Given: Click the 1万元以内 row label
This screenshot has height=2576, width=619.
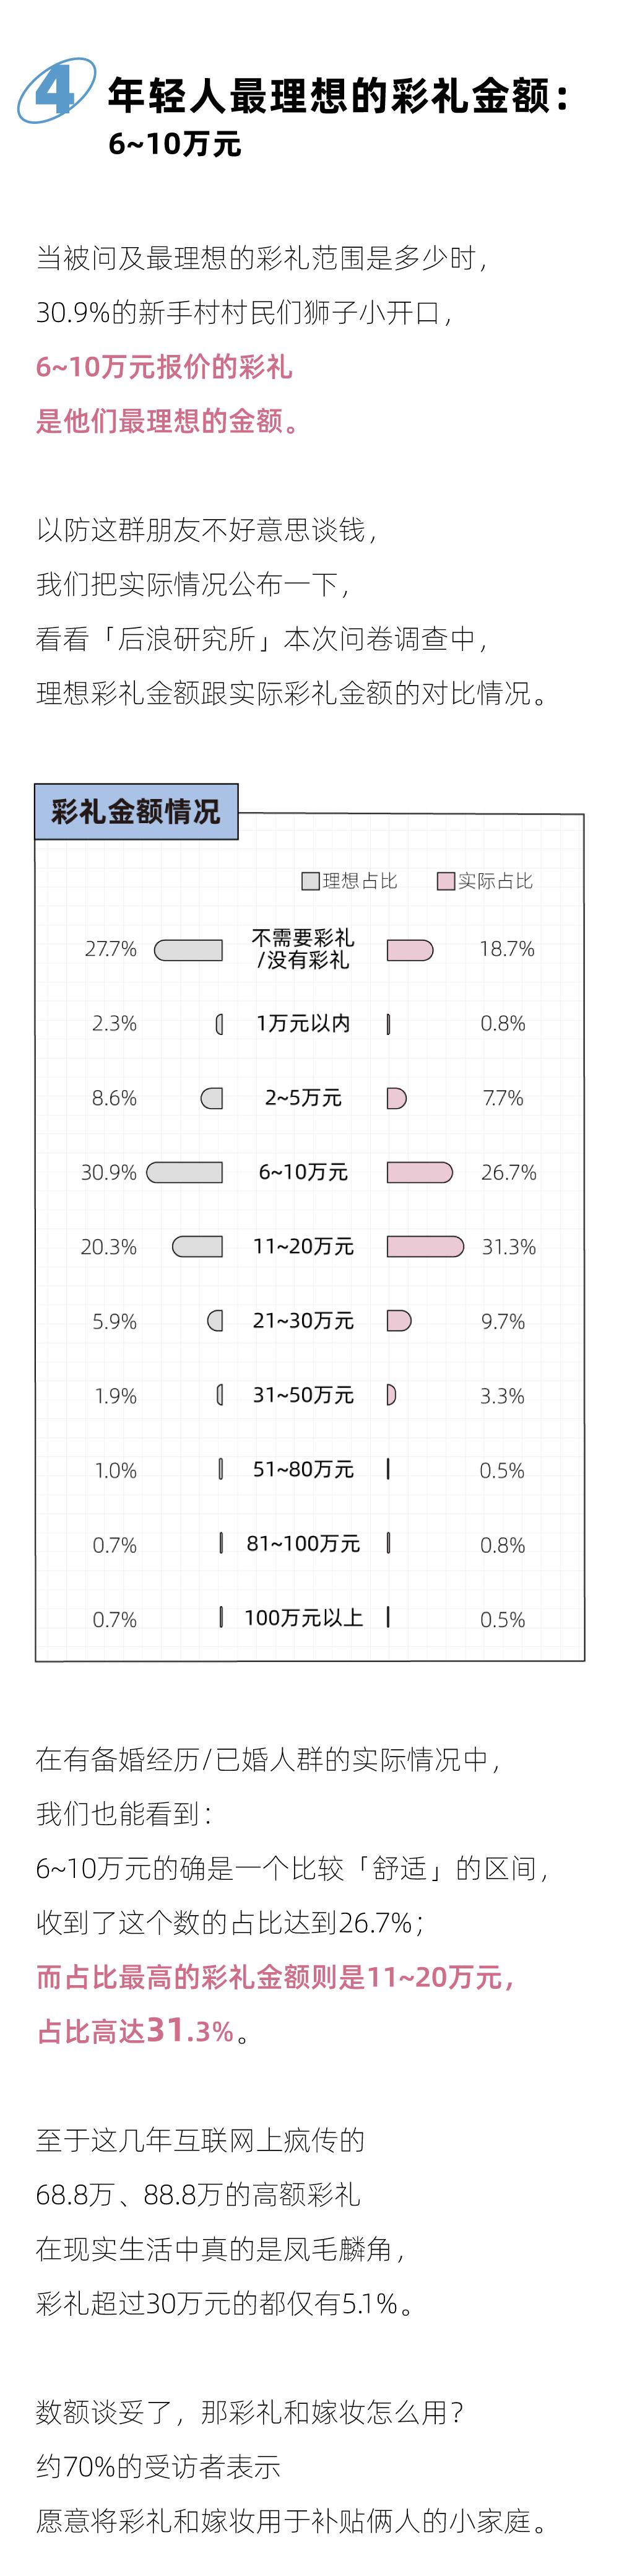Looking at the screenshot, I should point(303,1023).
